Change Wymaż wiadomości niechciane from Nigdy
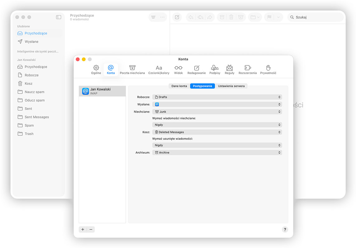The width and height of the screenshot is (356, 248). coord(217,124)
